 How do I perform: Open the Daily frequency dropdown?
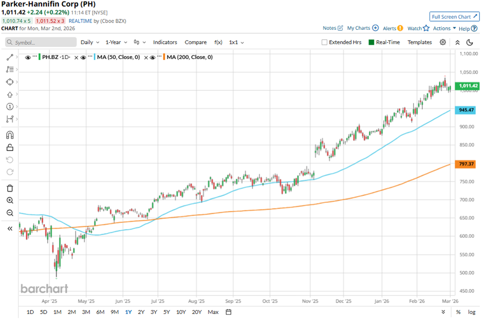coord(89,43)
